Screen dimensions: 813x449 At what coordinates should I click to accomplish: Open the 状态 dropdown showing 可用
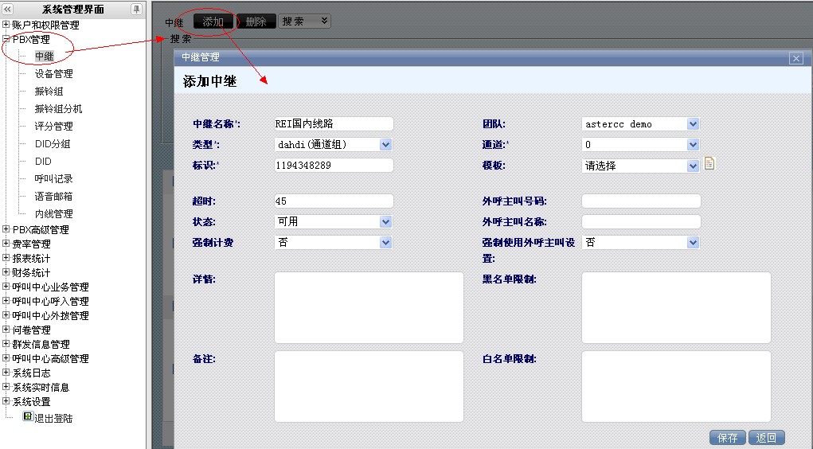(x=385, y=222)
